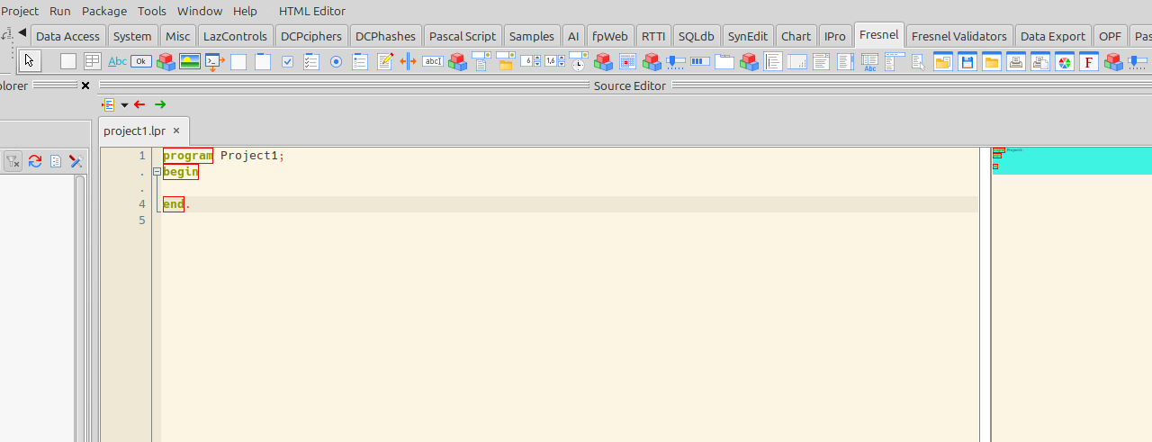Open the Package menu
The height and width of the screenshot is (442, 1152).
tap(104, 11)
